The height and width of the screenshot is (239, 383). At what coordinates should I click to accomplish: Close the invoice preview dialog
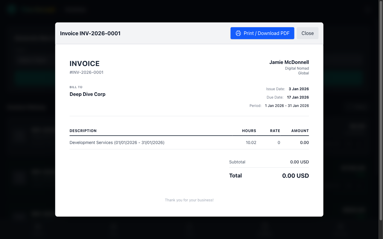(307, 33)
